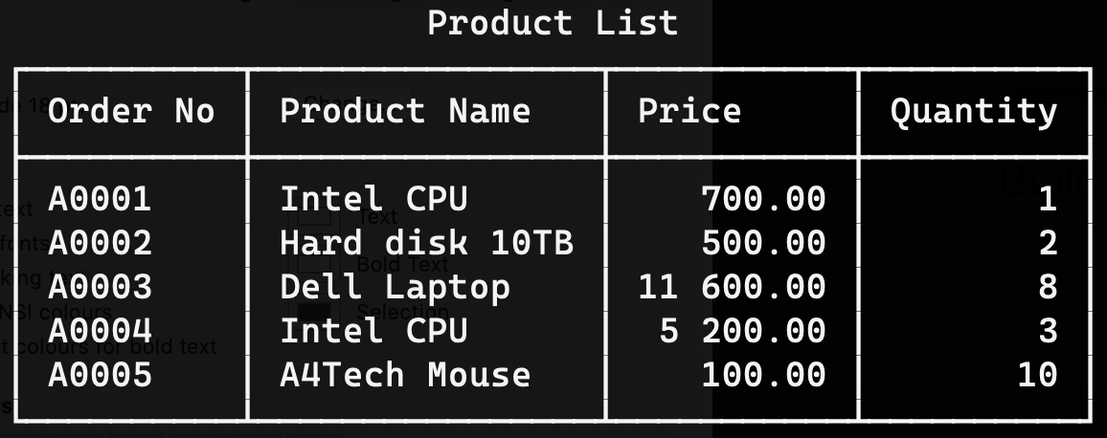Click quantity 10 for A4Tech Mouse
This screenshot has height=438, width=1107.
(1037, 375)
